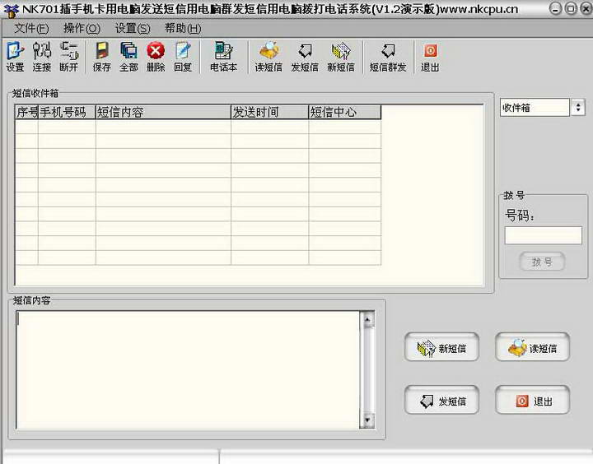This screenshot has height=464, width=593.
Task: Click the 回复 reply toolbar icon
Action: [183, 57]
